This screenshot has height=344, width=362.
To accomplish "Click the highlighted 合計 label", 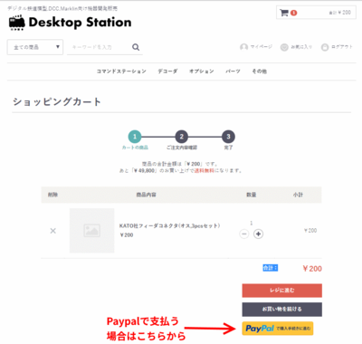I will [x=271, y=268].
